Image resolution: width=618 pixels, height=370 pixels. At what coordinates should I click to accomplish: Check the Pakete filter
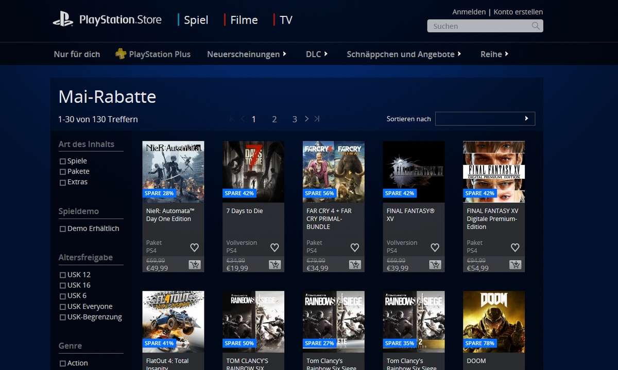(x=63, y=172)
